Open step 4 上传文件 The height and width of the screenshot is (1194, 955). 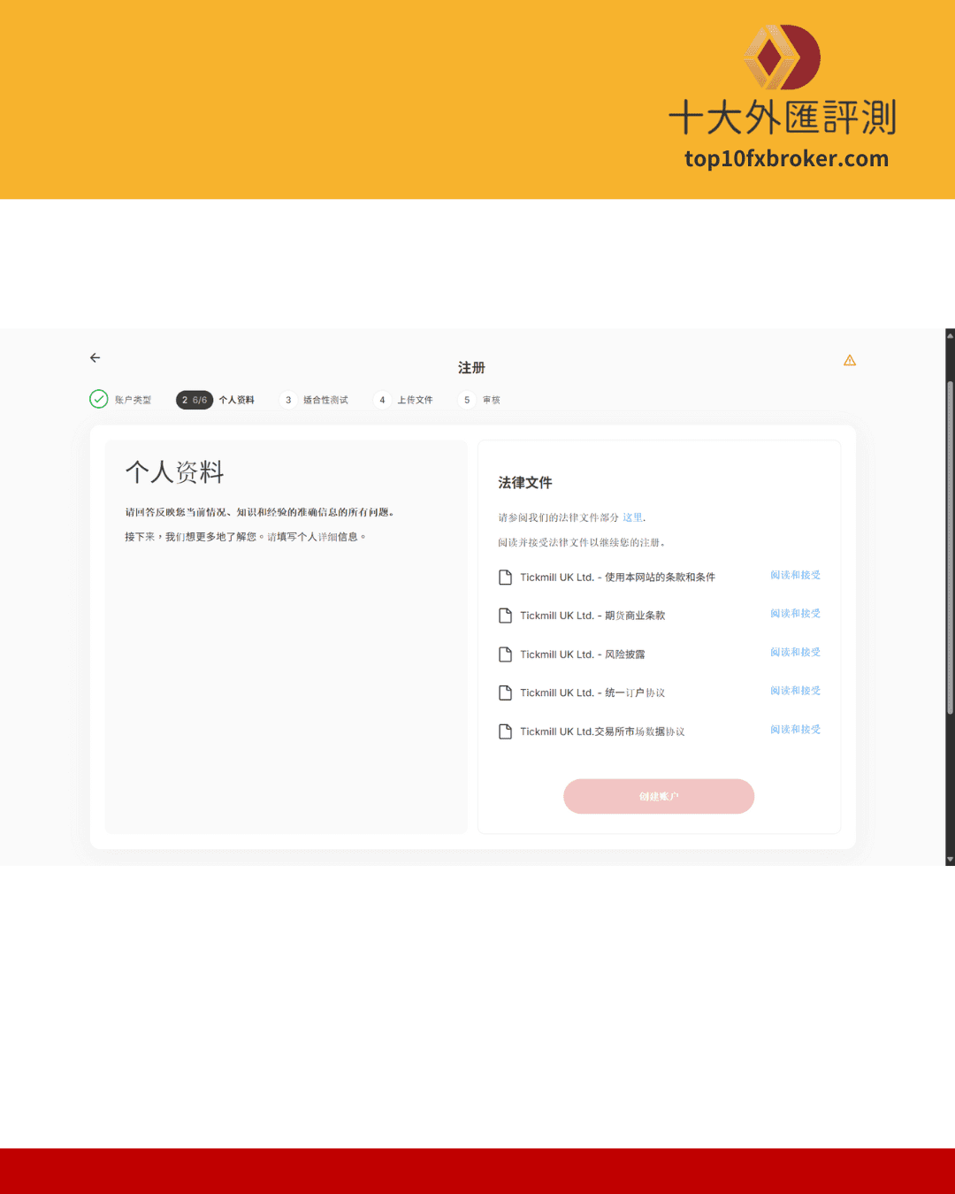405,400
